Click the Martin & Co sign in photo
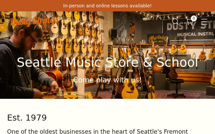The image size is (215, 134). click(158, 39)
